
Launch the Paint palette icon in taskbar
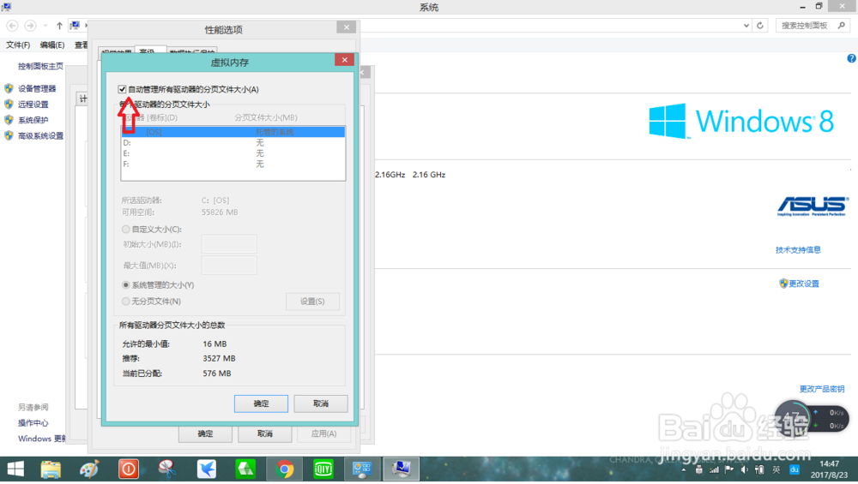point(89,469)
